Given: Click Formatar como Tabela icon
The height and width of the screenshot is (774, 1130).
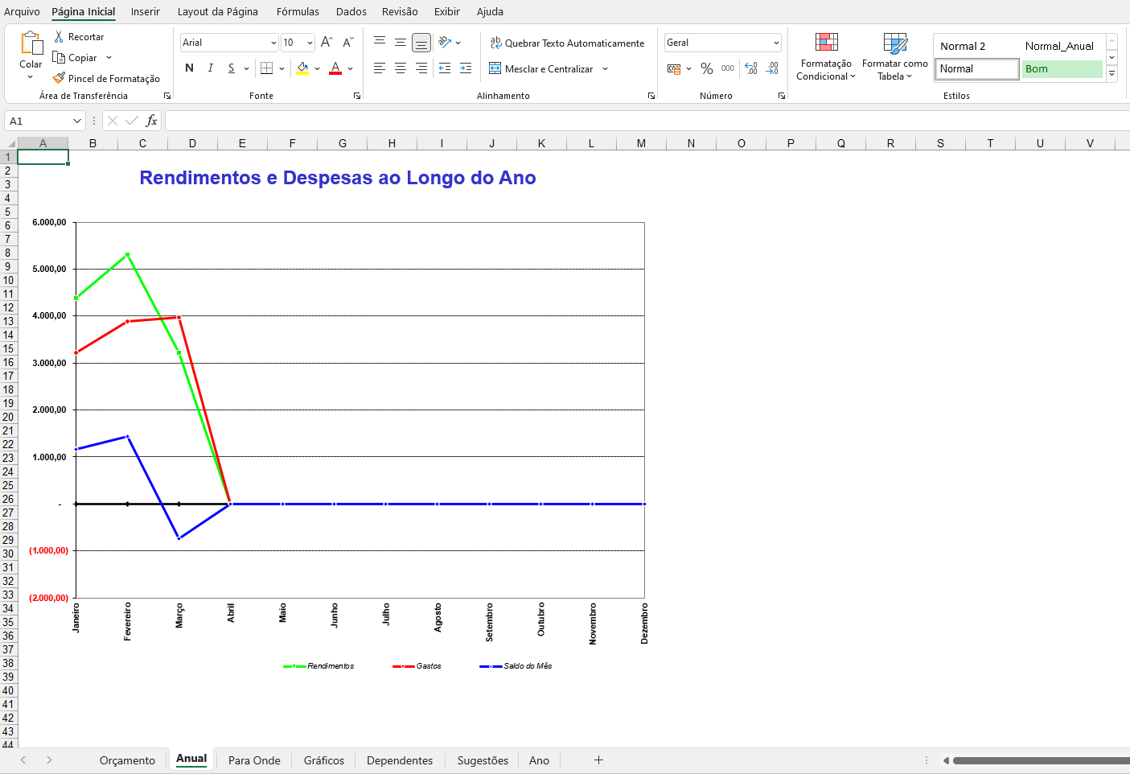Looking at the screenshot, I should [x=894, y=56].
